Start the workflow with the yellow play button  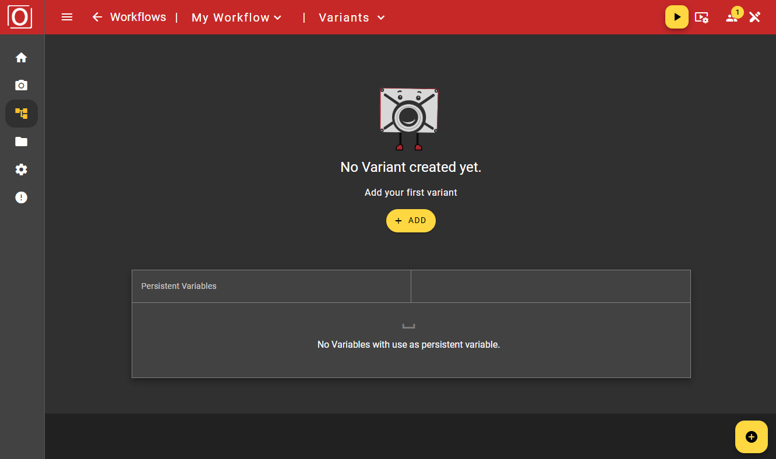[676, 17]
